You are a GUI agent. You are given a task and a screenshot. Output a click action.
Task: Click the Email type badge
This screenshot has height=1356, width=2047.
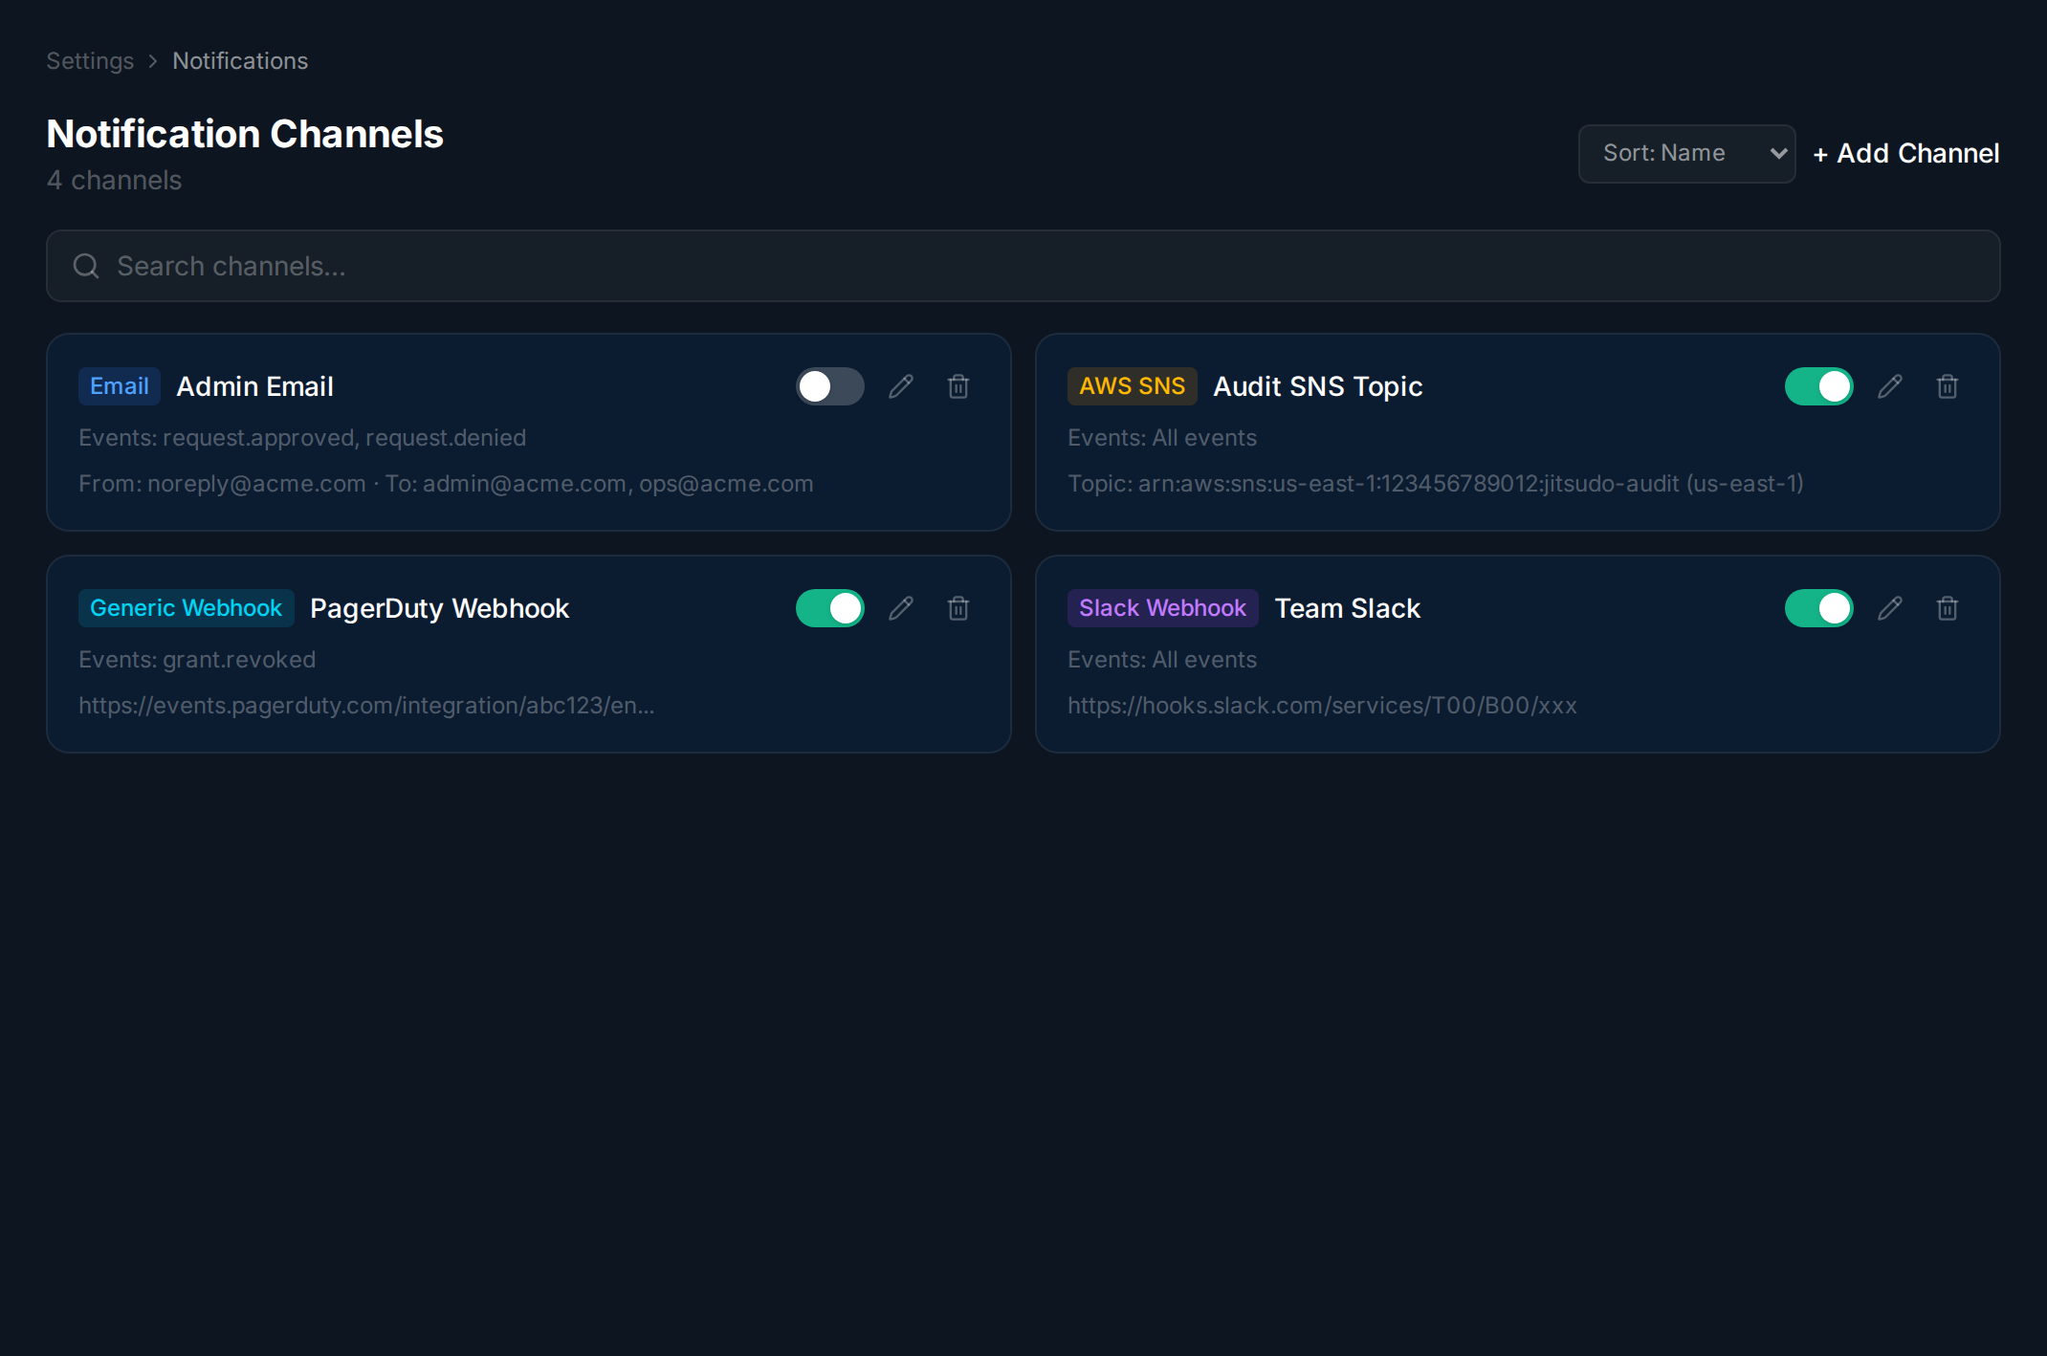(x=120, y=386)
